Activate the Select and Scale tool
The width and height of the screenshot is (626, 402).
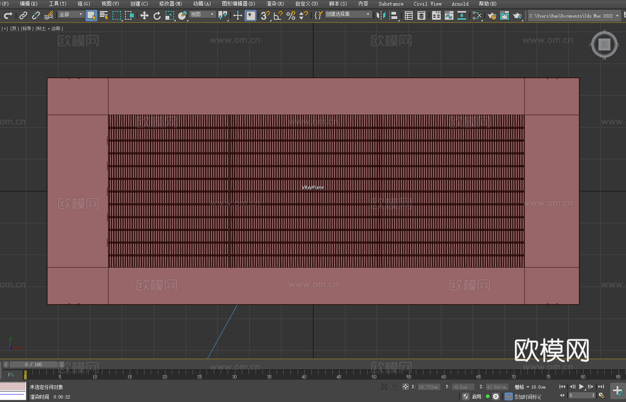170,15
